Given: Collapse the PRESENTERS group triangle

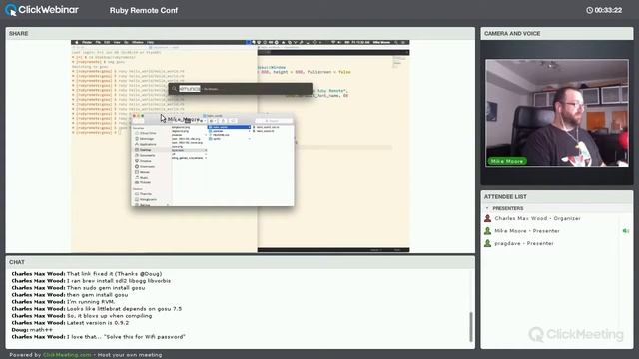Looking at the screenshot, I should tap(487, 208).
